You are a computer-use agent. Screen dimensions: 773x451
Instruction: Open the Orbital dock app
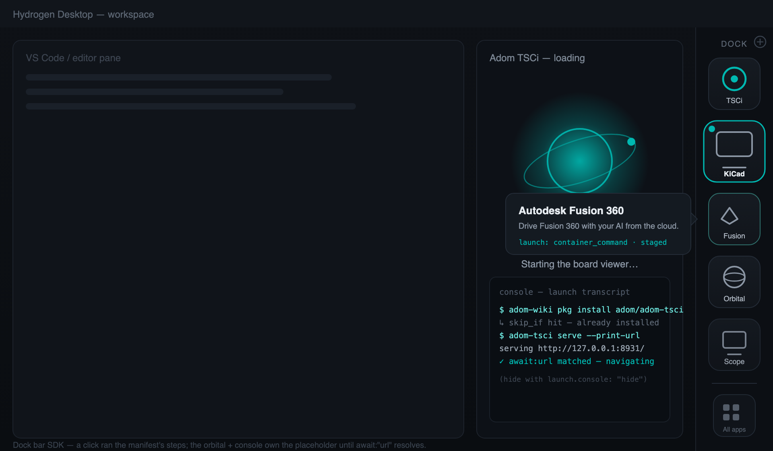(734, 282)
